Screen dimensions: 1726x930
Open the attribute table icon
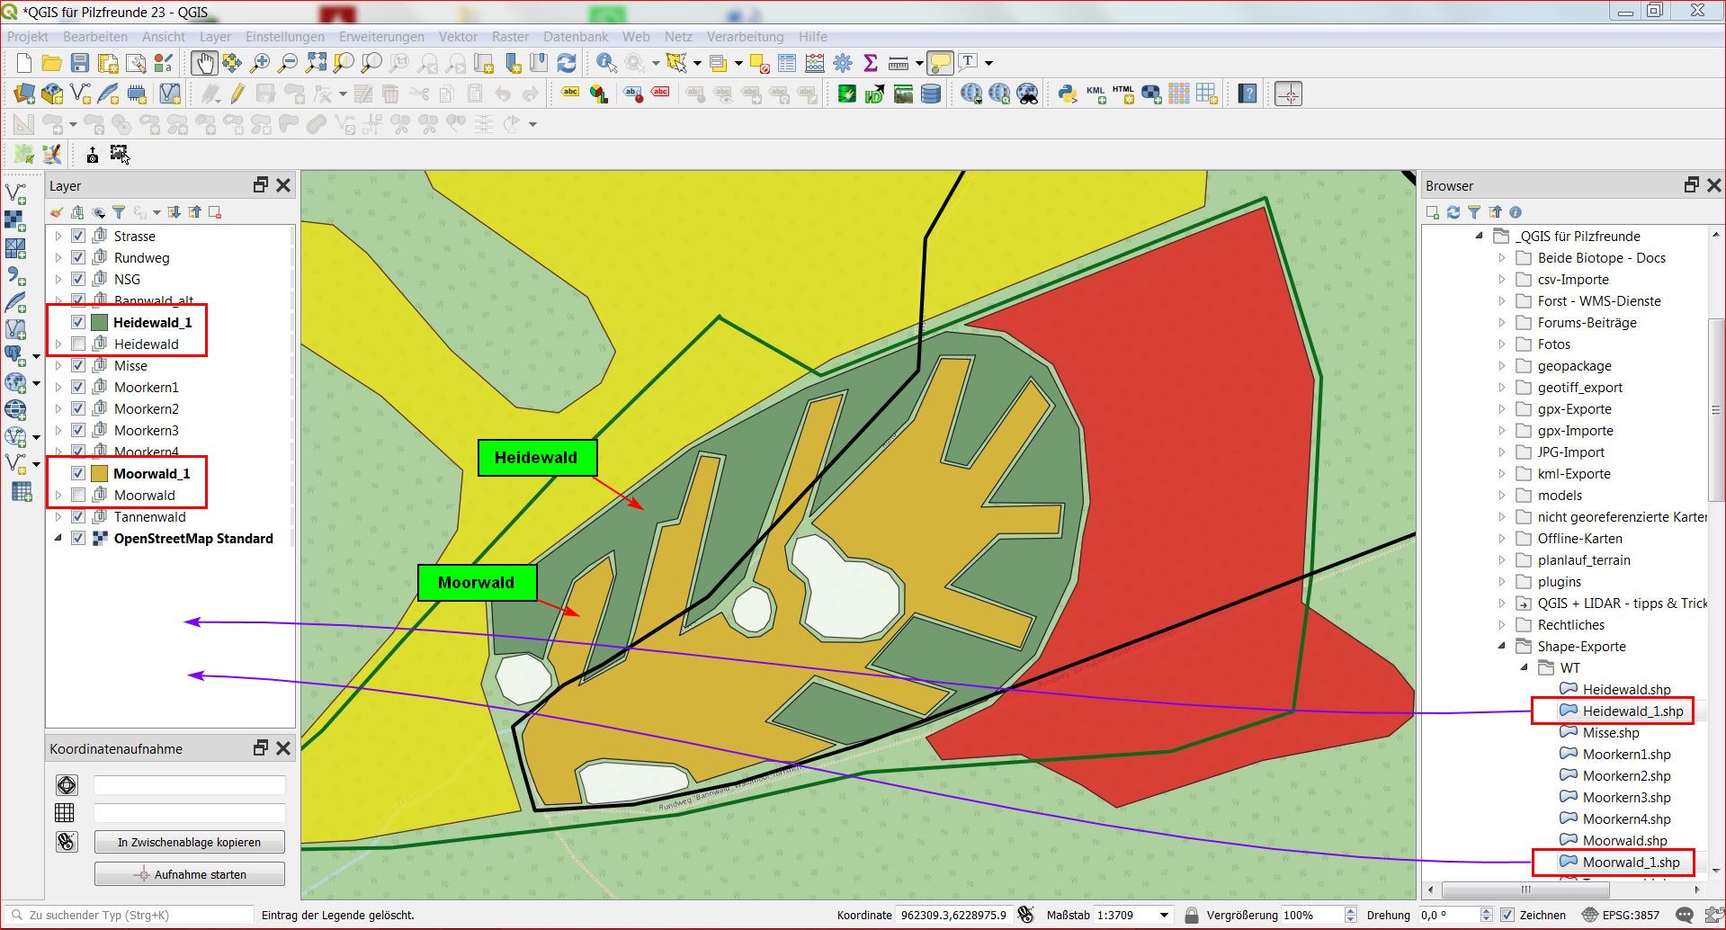click(x=787, y=63)
